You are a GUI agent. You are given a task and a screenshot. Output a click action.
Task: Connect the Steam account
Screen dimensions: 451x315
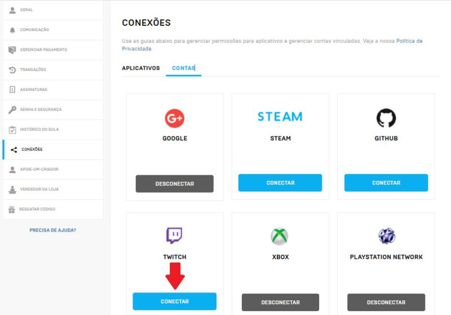point(280,183)
